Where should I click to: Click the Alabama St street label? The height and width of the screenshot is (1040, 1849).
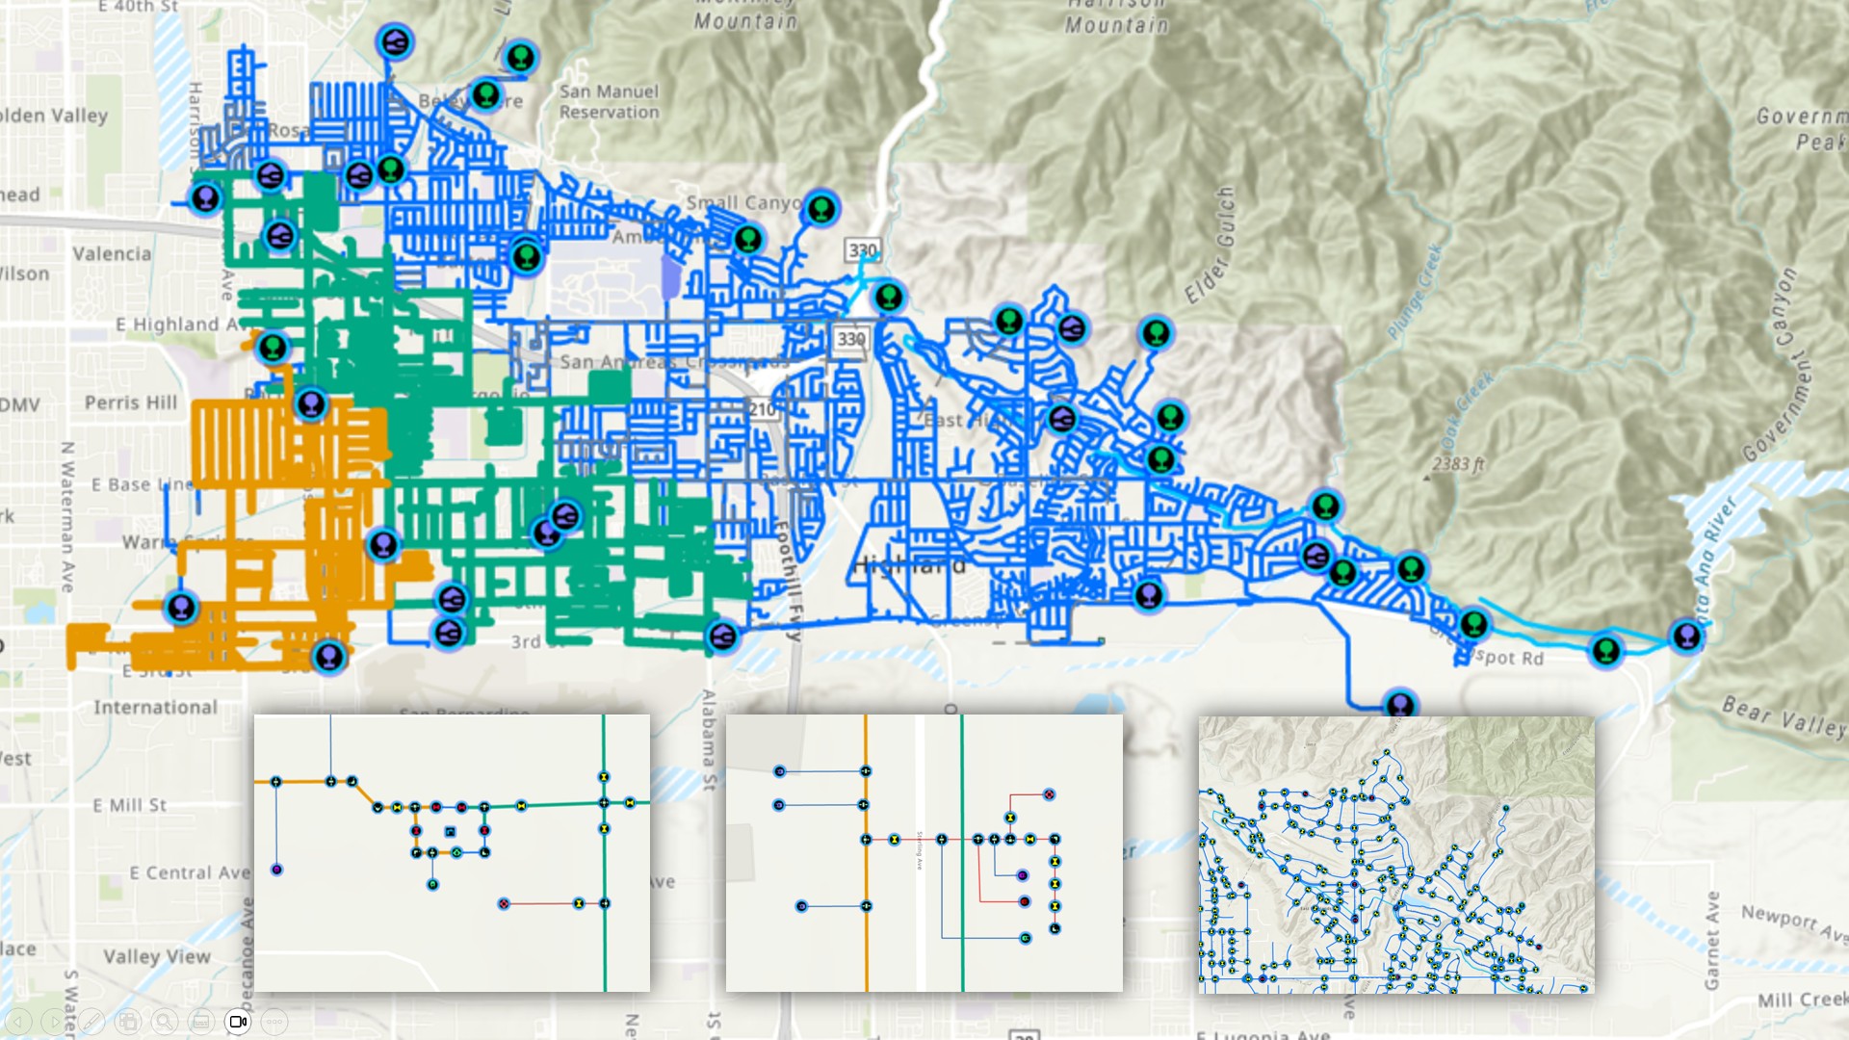tap(710, 741)
